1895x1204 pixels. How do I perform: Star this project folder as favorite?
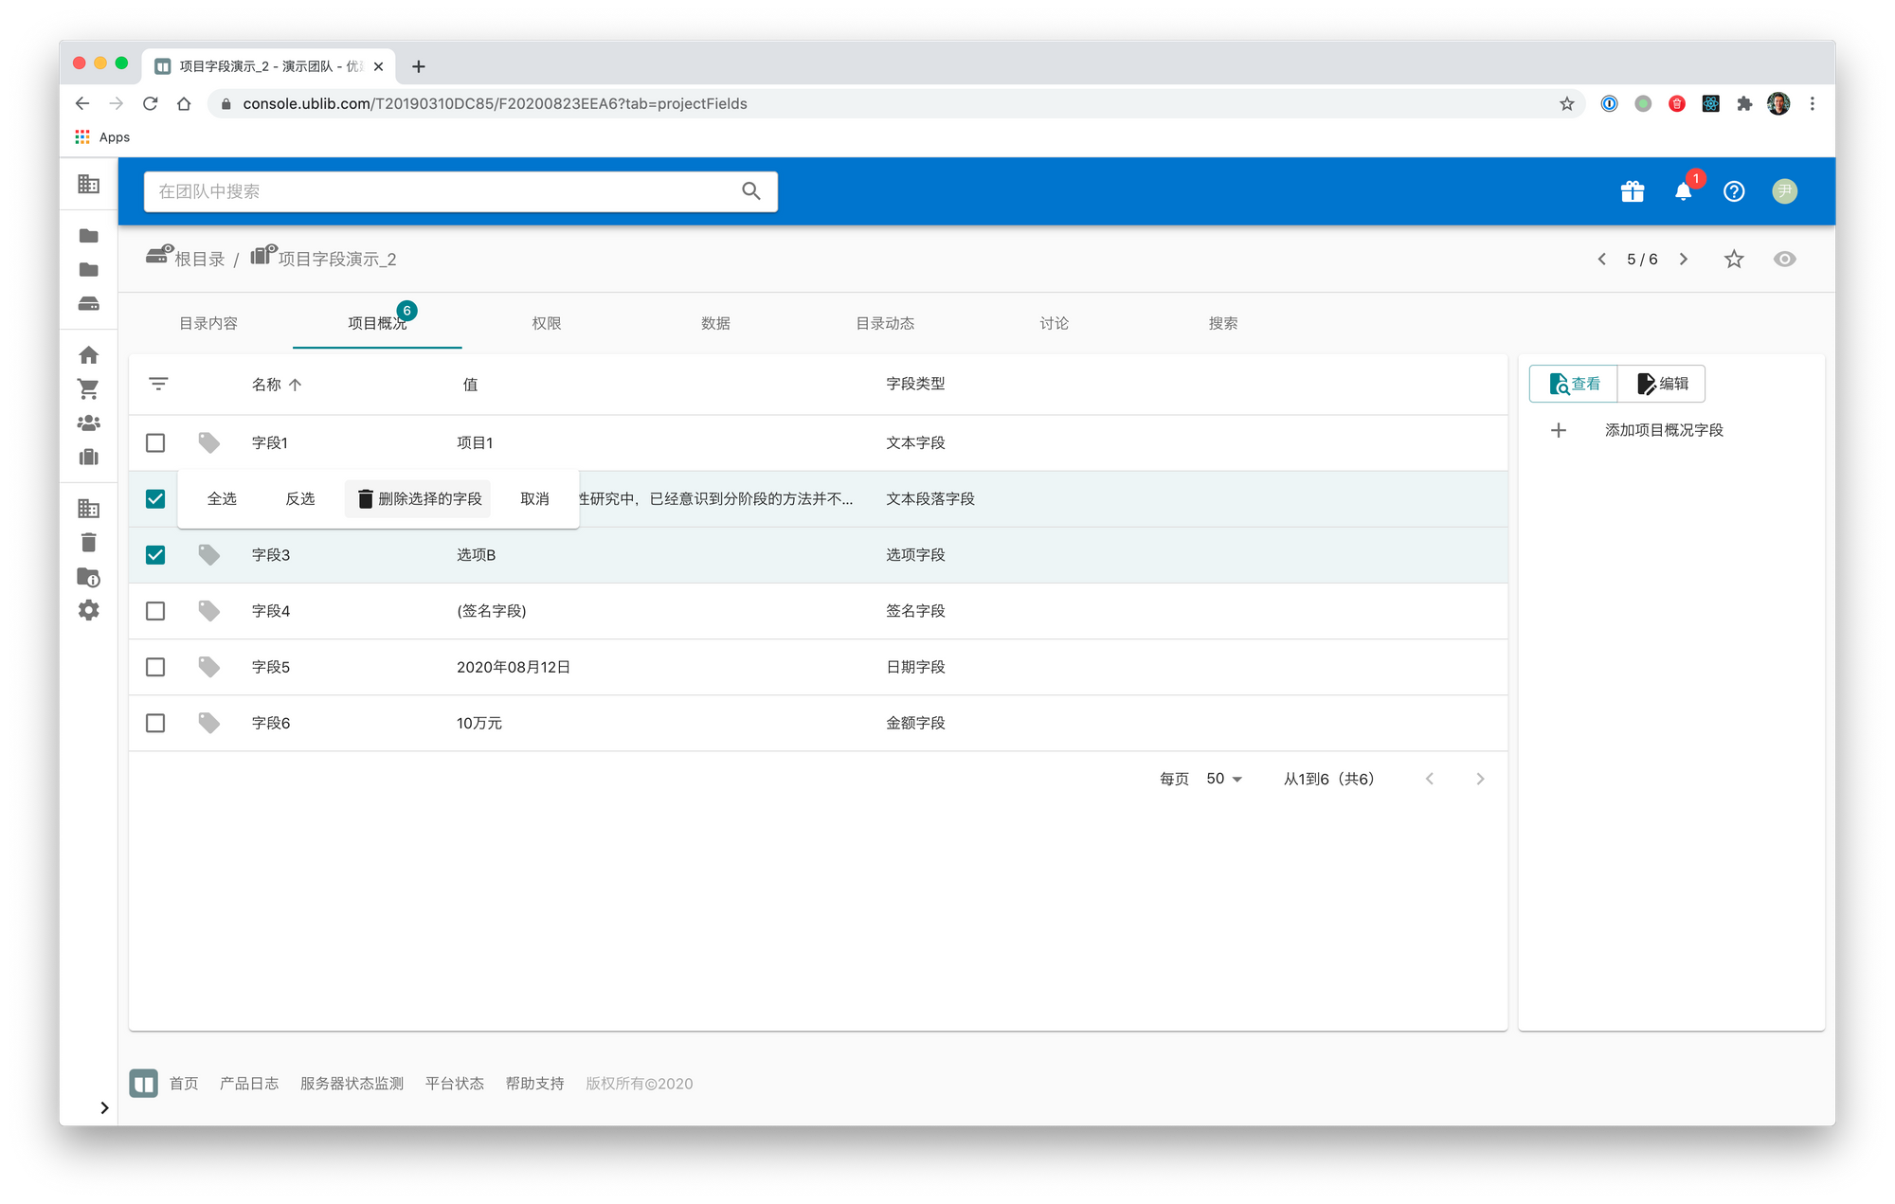pos(1733,259)
